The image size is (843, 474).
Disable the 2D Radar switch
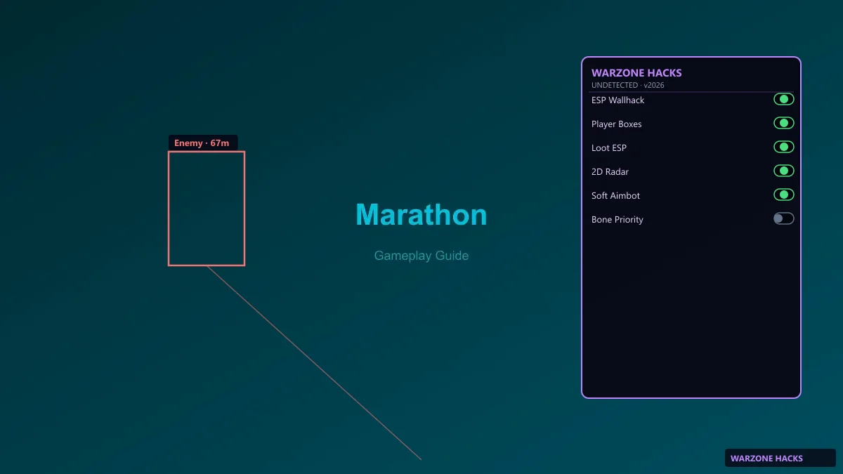pos(783,171)
